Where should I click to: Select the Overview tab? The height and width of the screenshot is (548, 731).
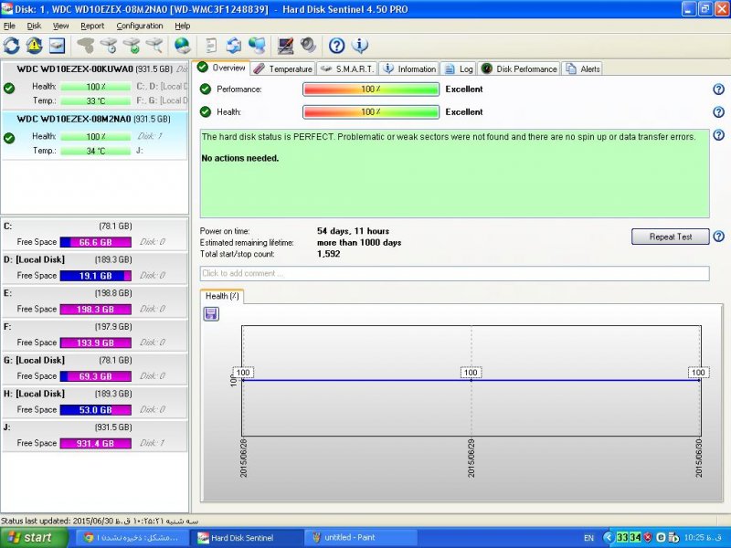[x=222, y=68]
